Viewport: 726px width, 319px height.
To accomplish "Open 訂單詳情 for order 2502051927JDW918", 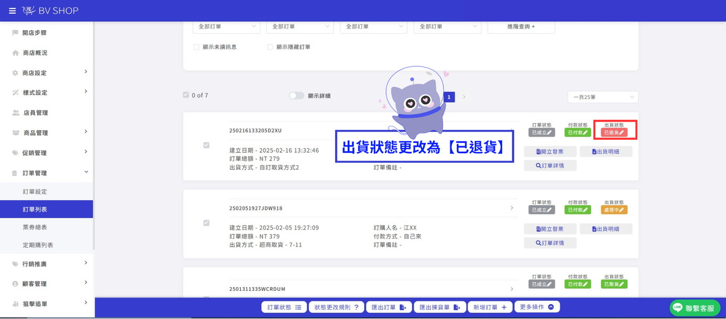I will click(x=550, y=243).
